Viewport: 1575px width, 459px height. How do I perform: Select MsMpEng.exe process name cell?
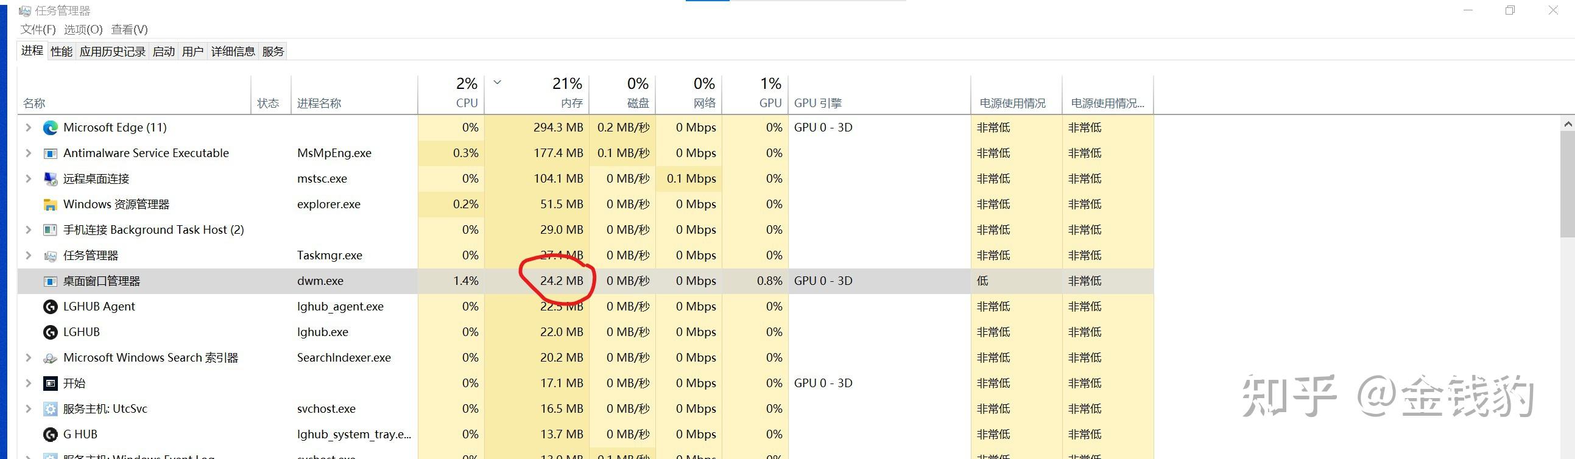[x=334, y=153]
